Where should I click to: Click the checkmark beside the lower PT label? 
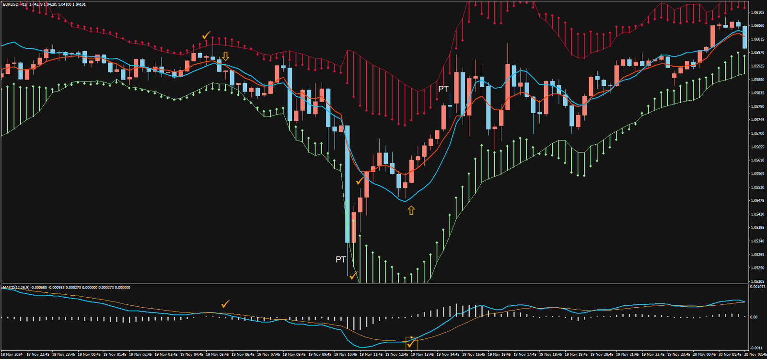click(x=354, y=276)
